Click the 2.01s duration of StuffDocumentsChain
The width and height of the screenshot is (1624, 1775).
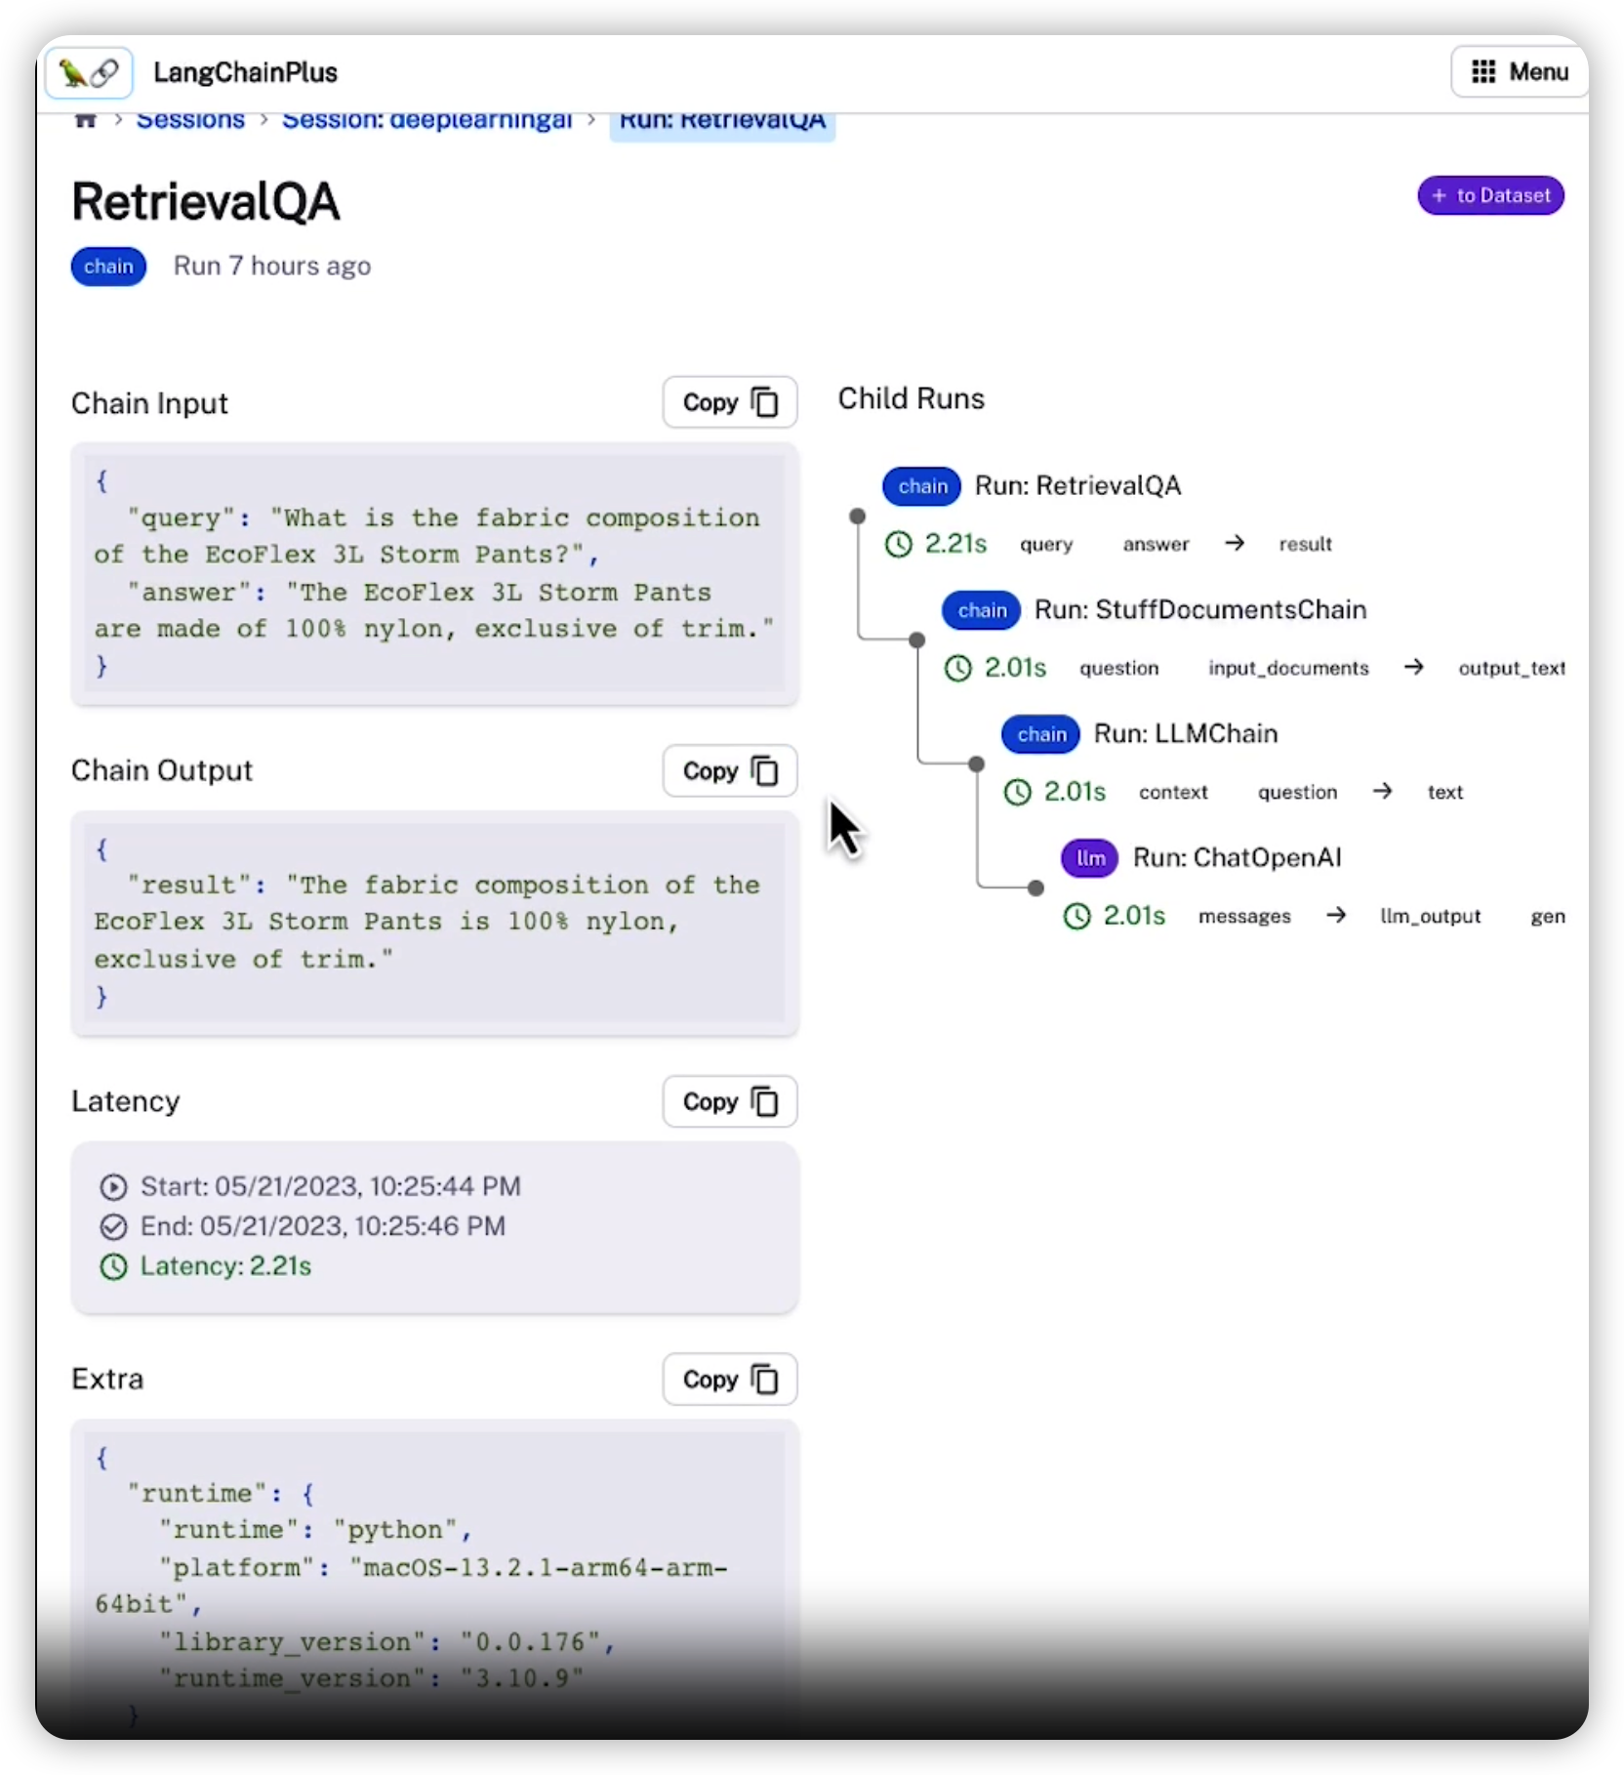click(1015, 668)
